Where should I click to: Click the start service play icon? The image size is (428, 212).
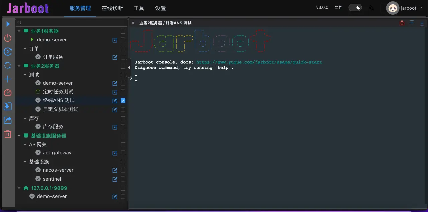pyautogui.click(x=8, y=24)
